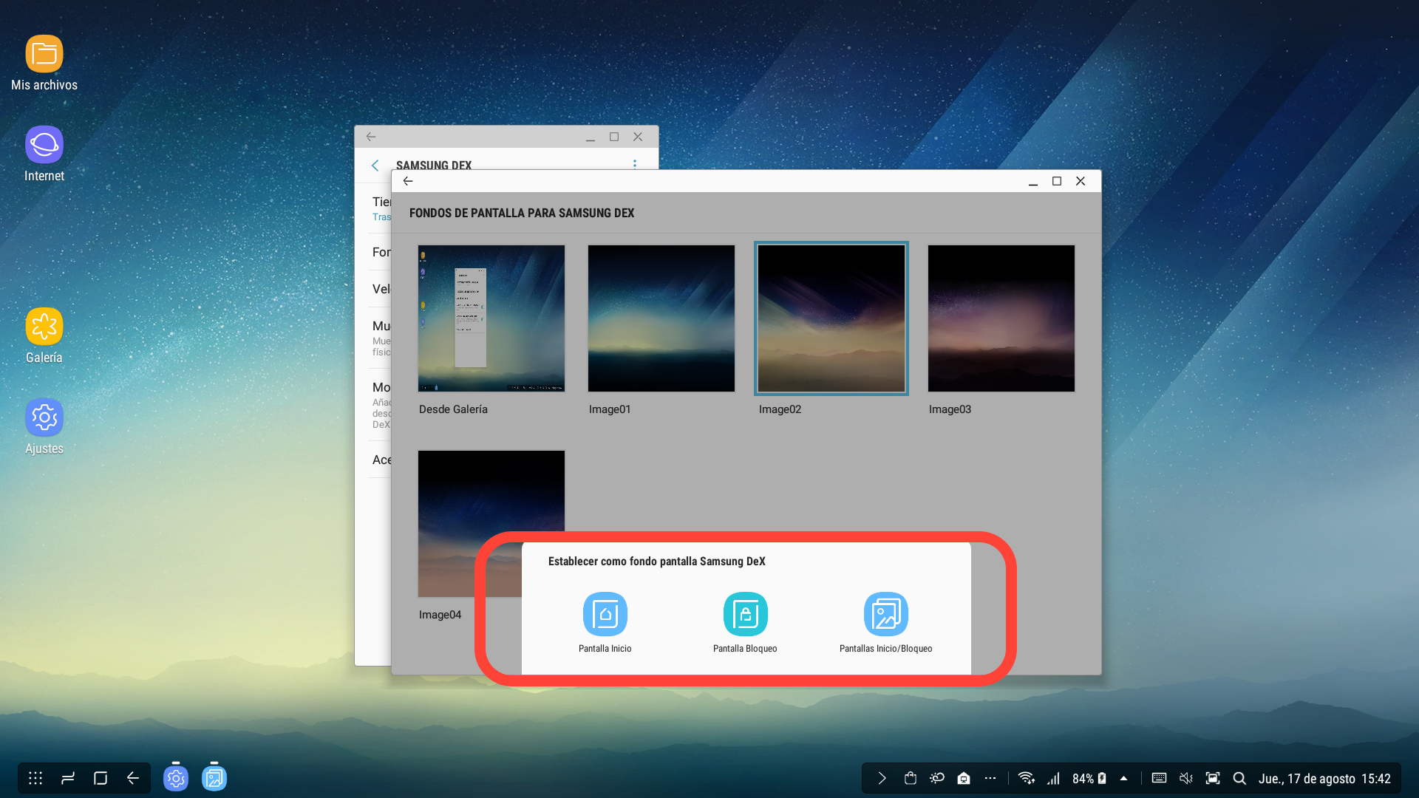
Task: Open Galería desktop icon
Action: pos(44,336)
